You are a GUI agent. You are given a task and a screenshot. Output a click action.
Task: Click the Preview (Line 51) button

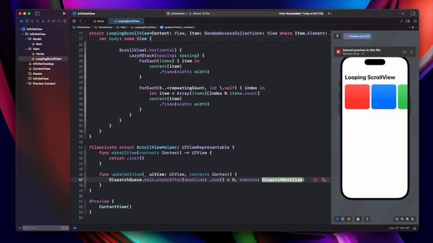click(357, 36)
